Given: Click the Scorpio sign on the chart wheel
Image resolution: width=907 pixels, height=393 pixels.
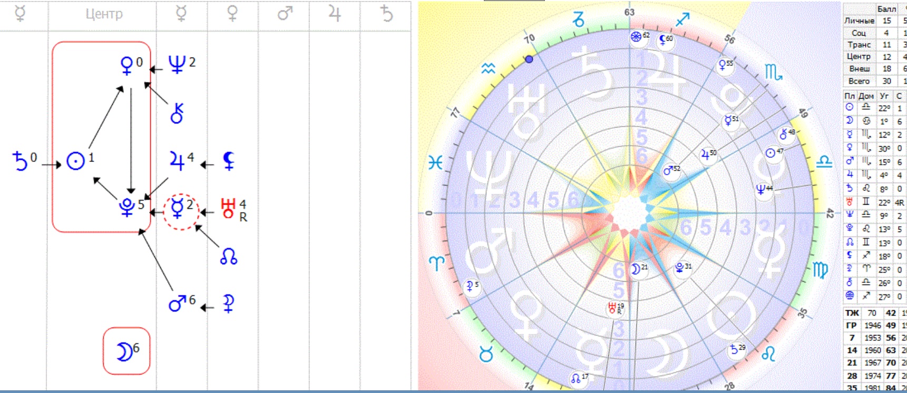Looking at the screenshot, I should coord(773,72).
